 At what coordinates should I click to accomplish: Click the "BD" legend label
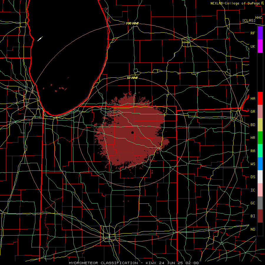253,125
